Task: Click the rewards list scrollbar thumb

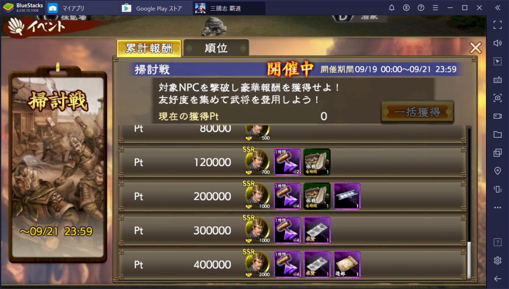Action: (x=469, y=260)
